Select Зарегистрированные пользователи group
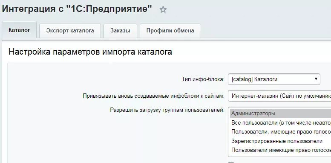Screen dimensions: 331x163 [x=281, y=141]
